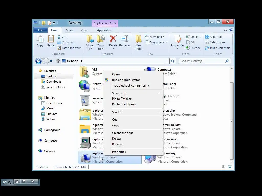Choose Properties in the context menu
Image resolution: width=262 pixels, height=196 pixels.
(x=119, y=152)
